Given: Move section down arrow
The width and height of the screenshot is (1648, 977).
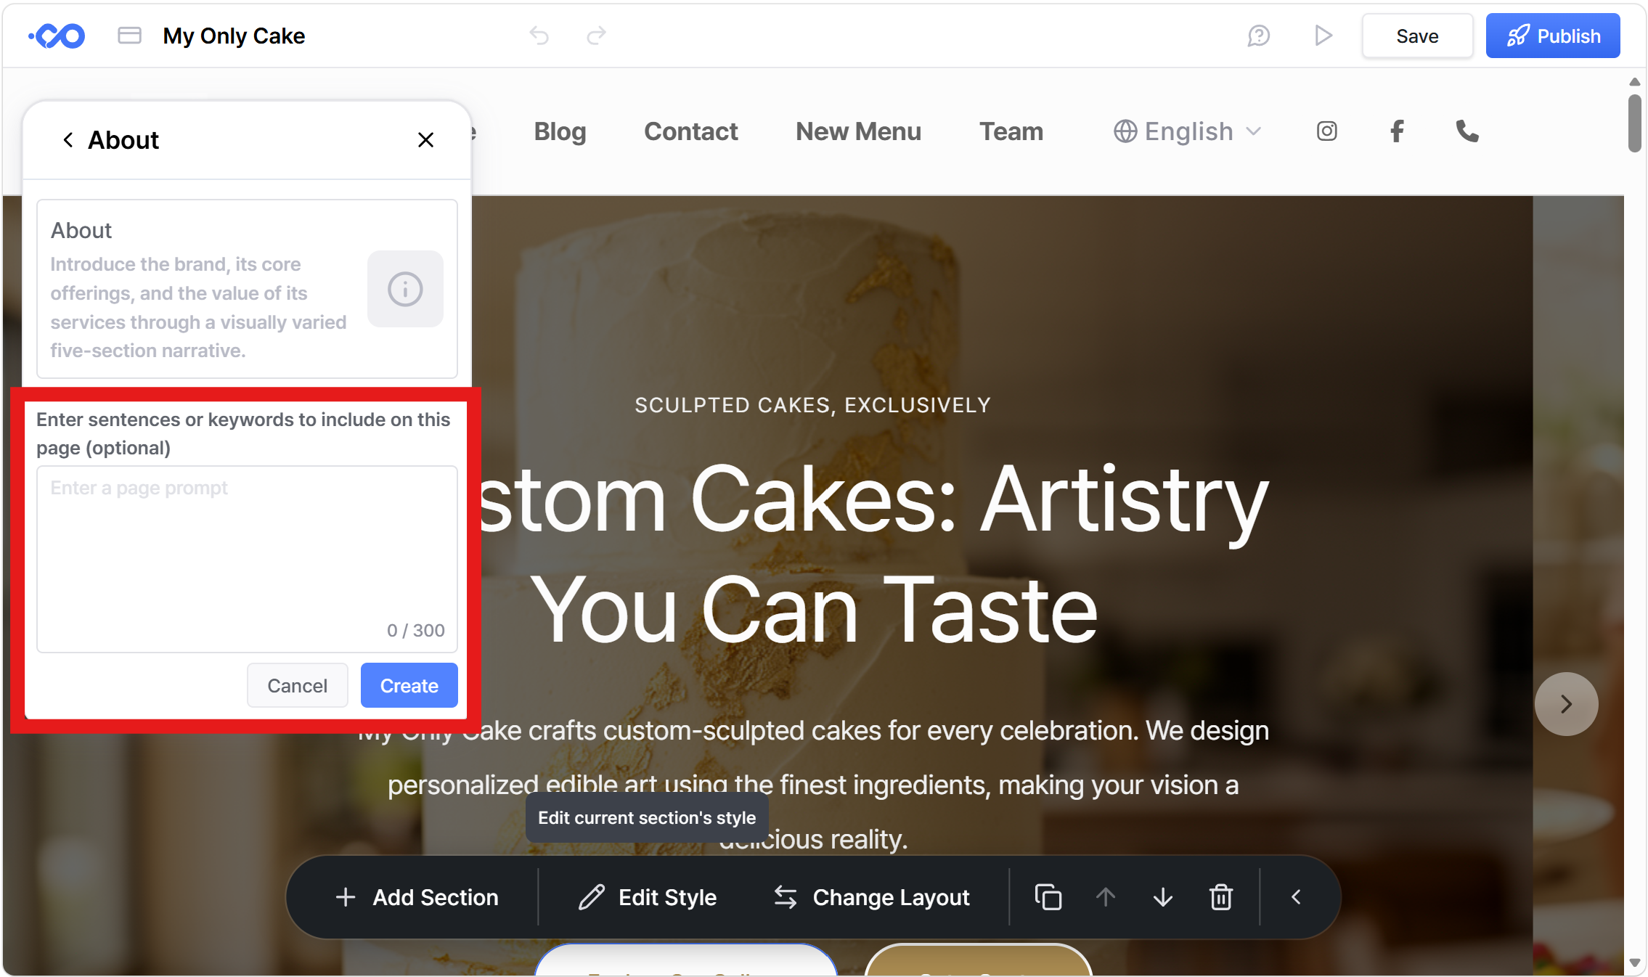Looking at the screenshot, I should (x=1163, y=897).
